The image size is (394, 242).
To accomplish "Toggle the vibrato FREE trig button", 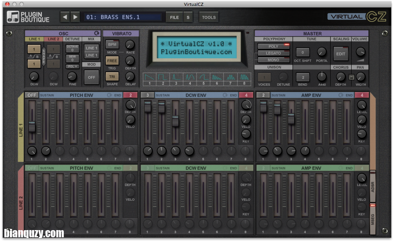I will (112, 61).
